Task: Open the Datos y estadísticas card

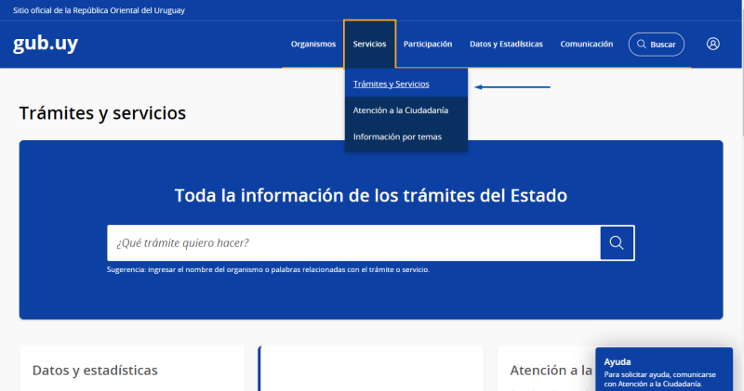Action: (95, 370)
